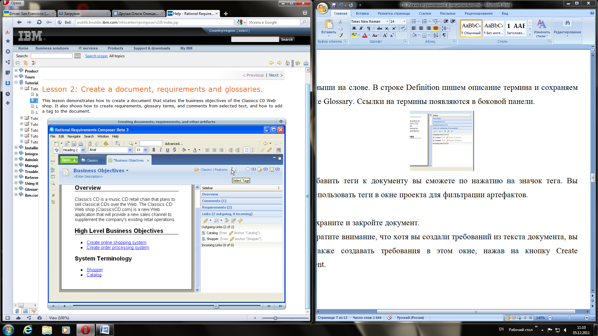Image resolution: width=598 pixels, height=336 pixels.
Task: Open Times New Roman font dropdown
Action: [x=387, y=21]
